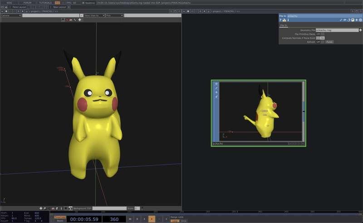Jump to timeline start
Screen dimensions: 363x223
point(130,219)
